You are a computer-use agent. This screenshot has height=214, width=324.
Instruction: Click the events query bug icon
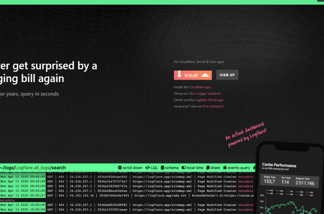point(225,168)
